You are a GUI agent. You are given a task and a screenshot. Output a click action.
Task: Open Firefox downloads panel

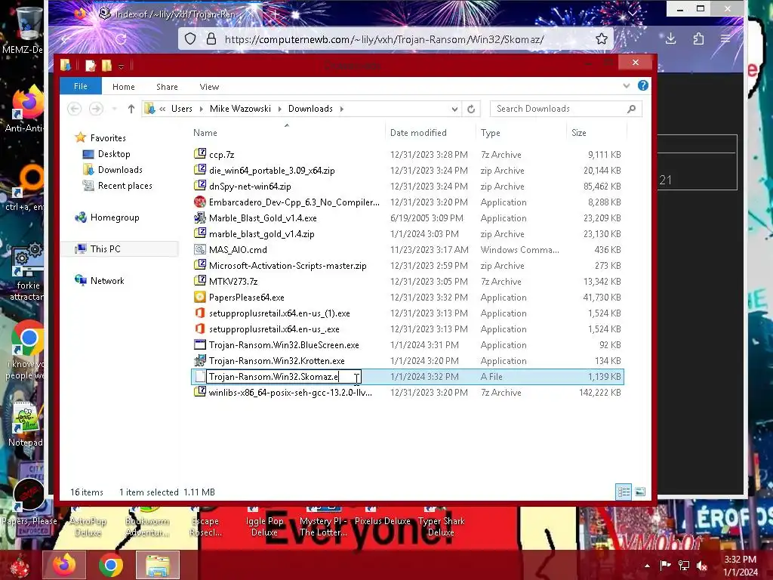tap(670, 39)
